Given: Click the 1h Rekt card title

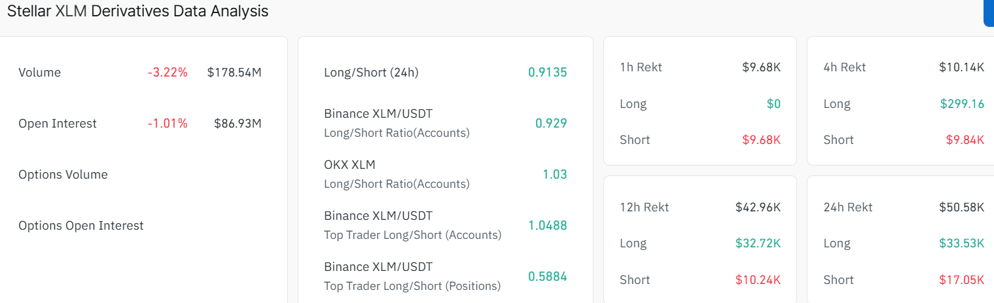Looking at the screenshot, I should pos(641,67).
